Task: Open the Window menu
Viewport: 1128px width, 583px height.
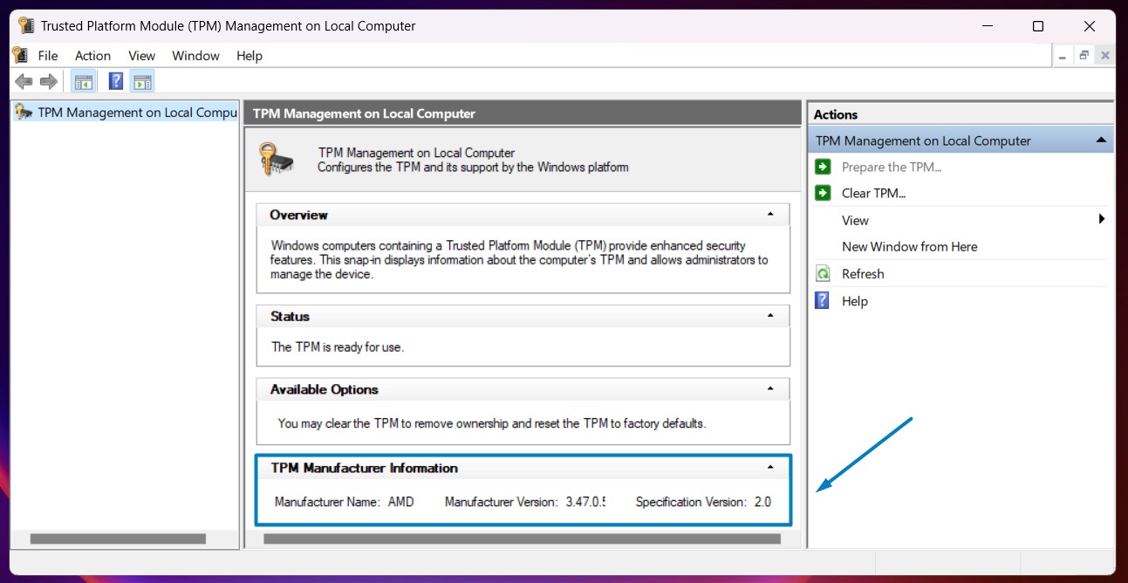Action: coord(195,56)
